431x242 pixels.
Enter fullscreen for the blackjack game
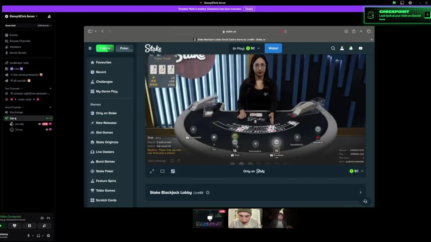pyautogui.click(x=152, y=171)
